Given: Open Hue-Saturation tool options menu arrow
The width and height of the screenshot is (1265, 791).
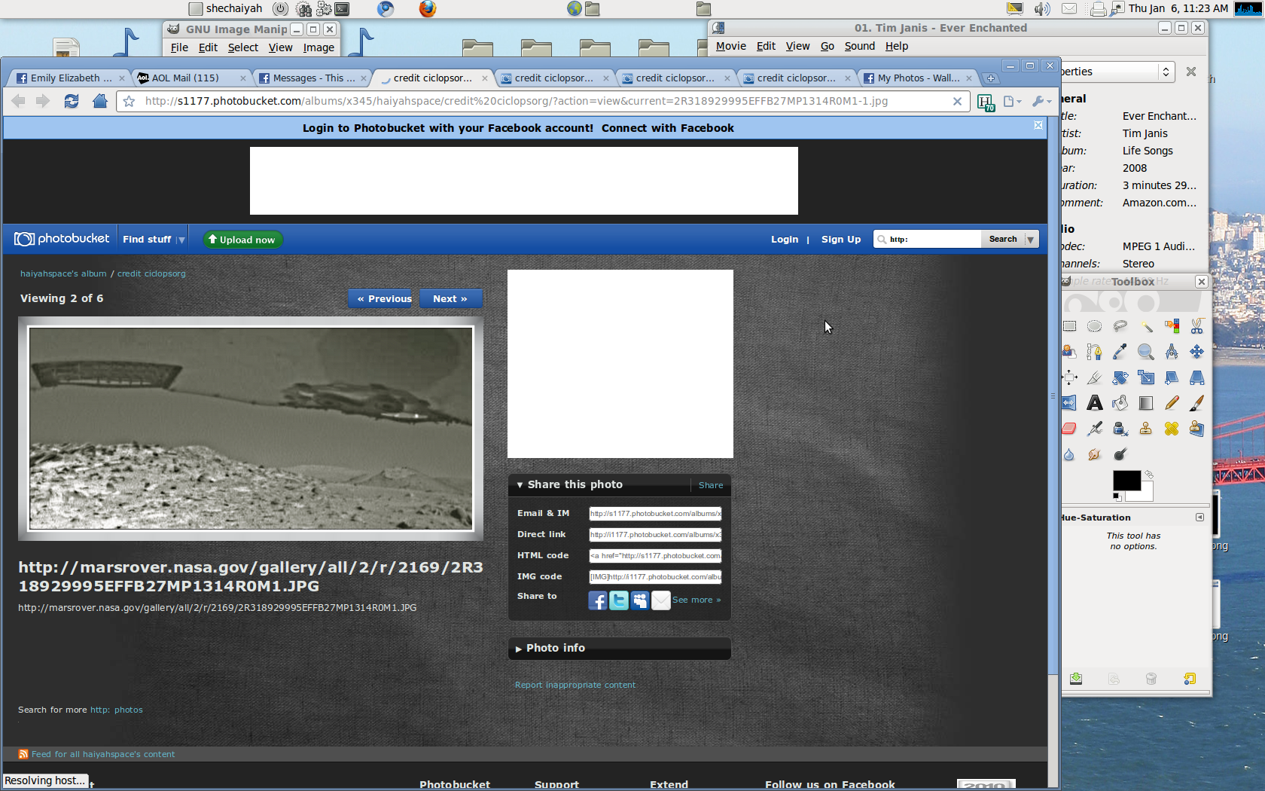Looking at the screenshot, I should coord(1199,518).
